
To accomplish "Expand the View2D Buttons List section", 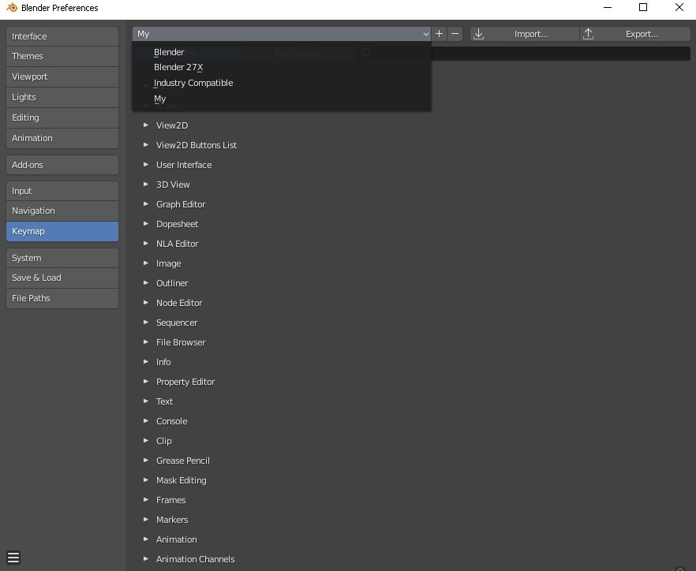I will [x=145, y=144].
